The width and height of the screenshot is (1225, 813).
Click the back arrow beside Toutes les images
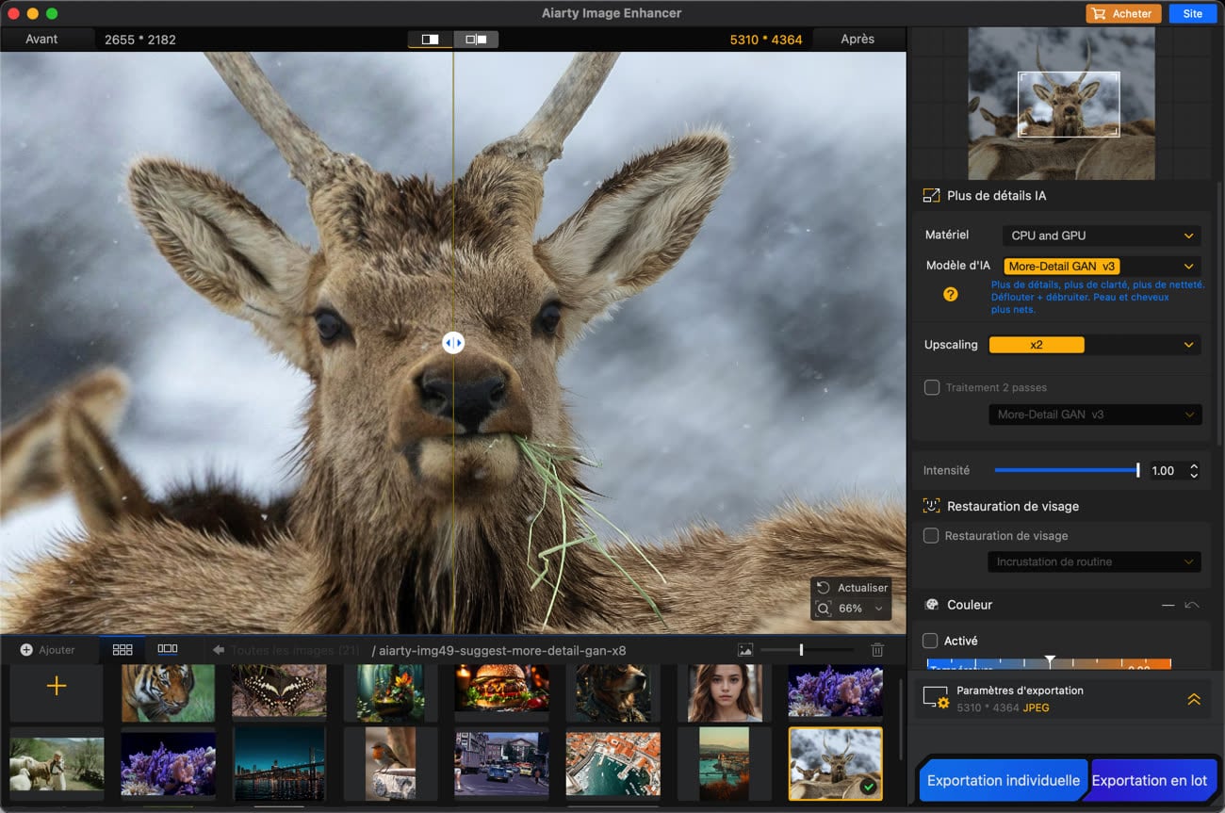tap(219, 650)
